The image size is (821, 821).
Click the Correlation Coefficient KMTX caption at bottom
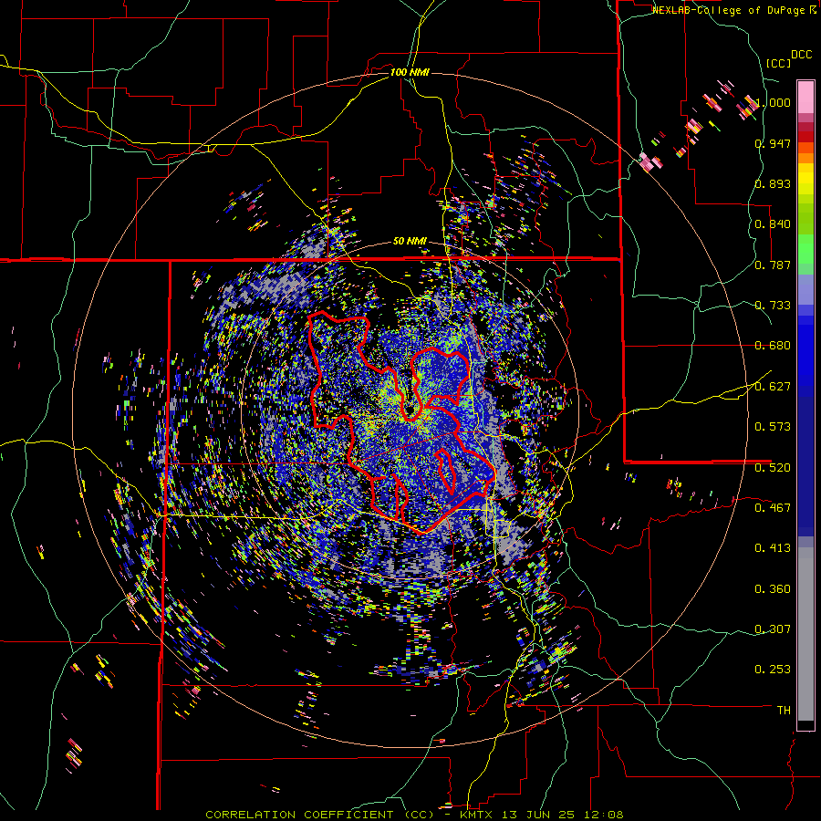414,815
